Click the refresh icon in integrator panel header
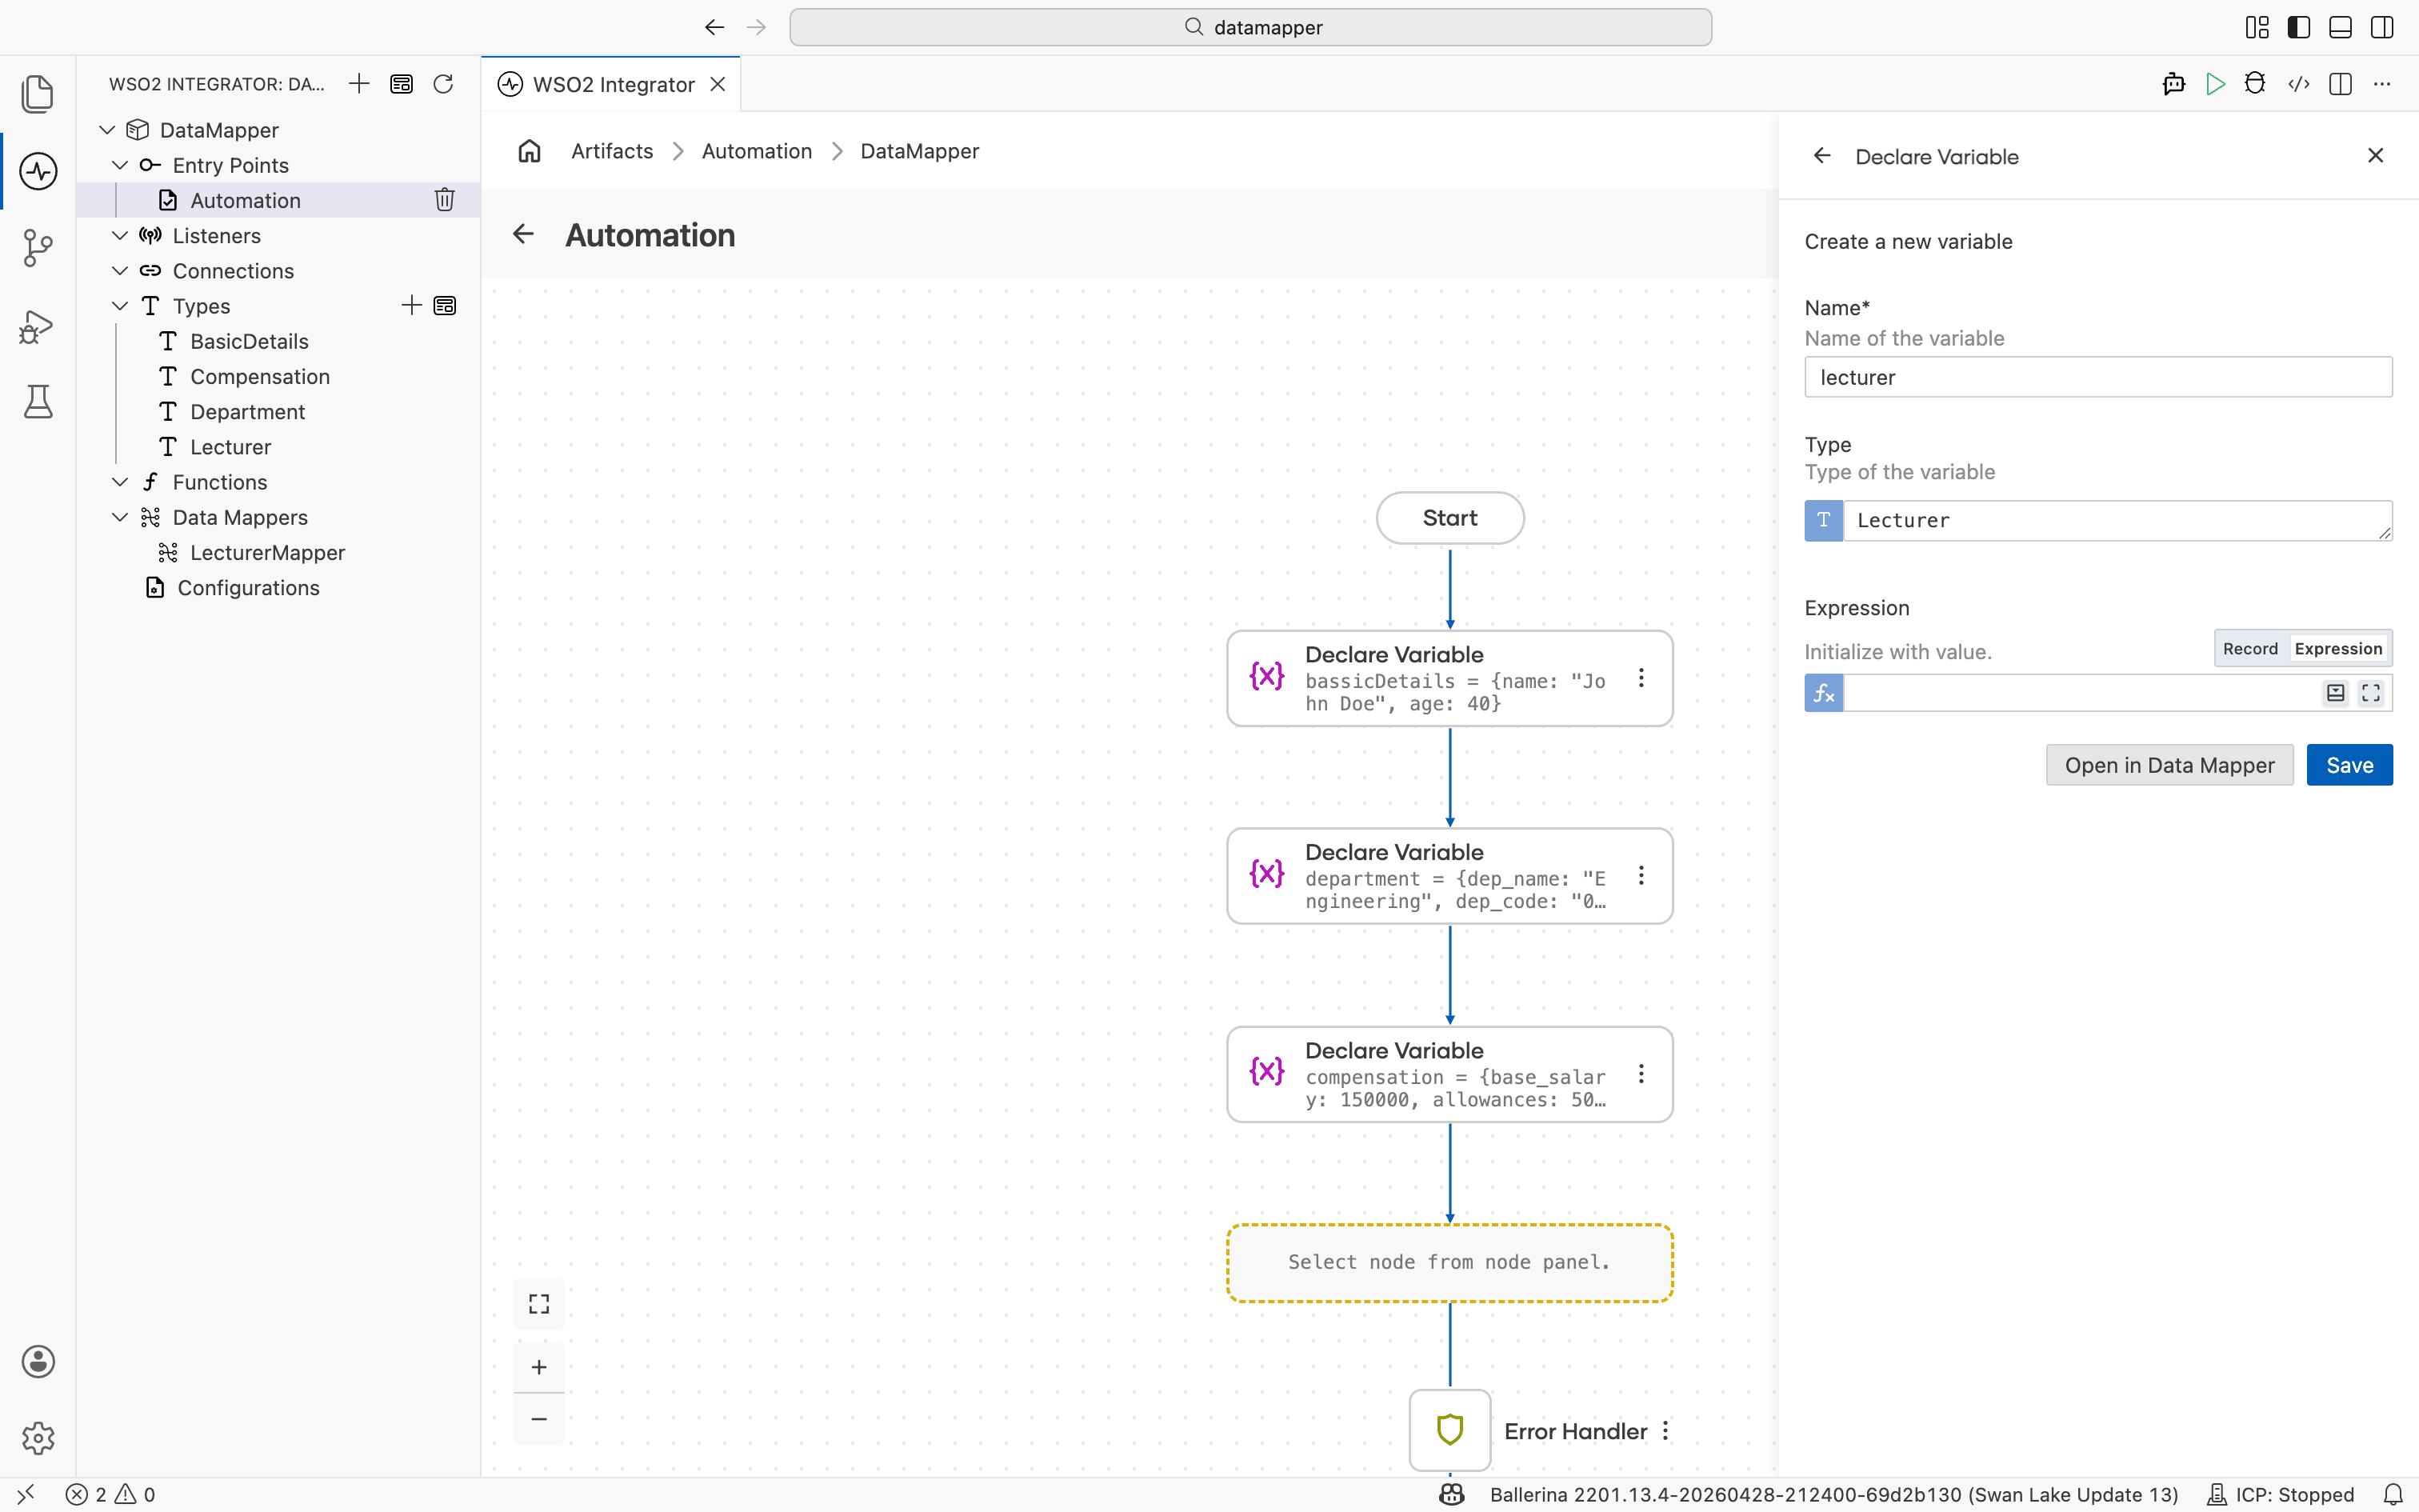 [x=443, y=84]
